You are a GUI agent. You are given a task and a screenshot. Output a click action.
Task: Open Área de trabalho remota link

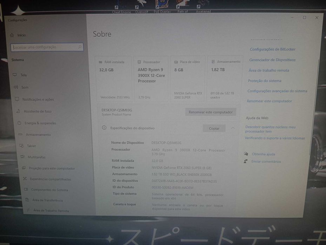click(x=269, y=70)
